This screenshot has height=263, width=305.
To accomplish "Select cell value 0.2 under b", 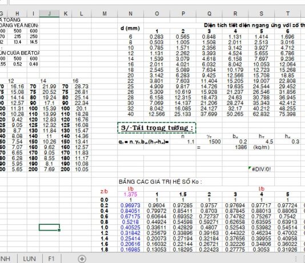I will pos(243,142).
